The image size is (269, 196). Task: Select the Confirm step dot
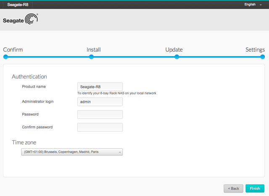(6, 57)
